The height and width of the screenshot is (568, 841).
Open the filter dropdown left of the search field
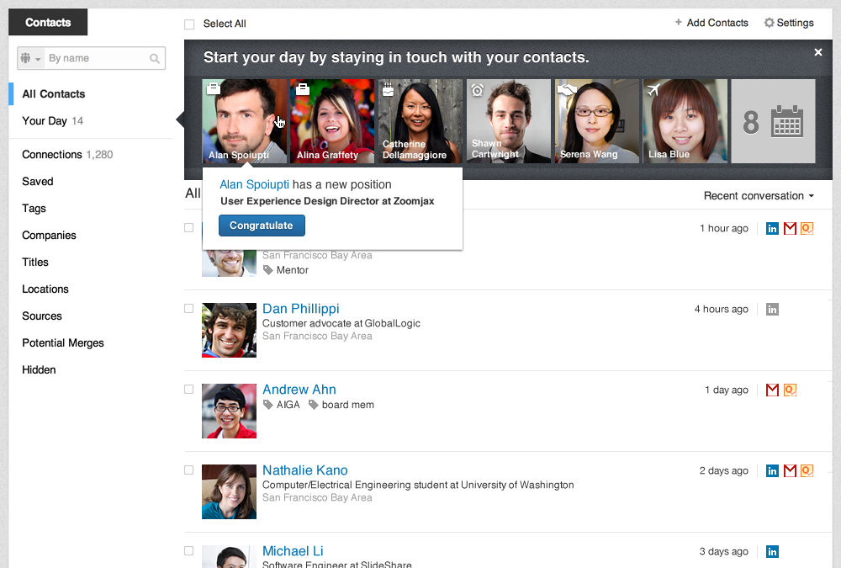[30, 58]
